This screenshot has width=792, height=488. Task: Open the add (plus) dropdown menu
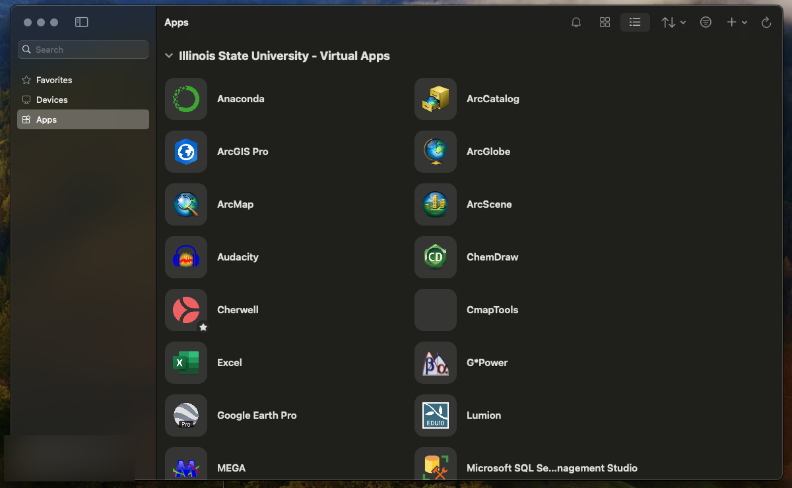737,22
